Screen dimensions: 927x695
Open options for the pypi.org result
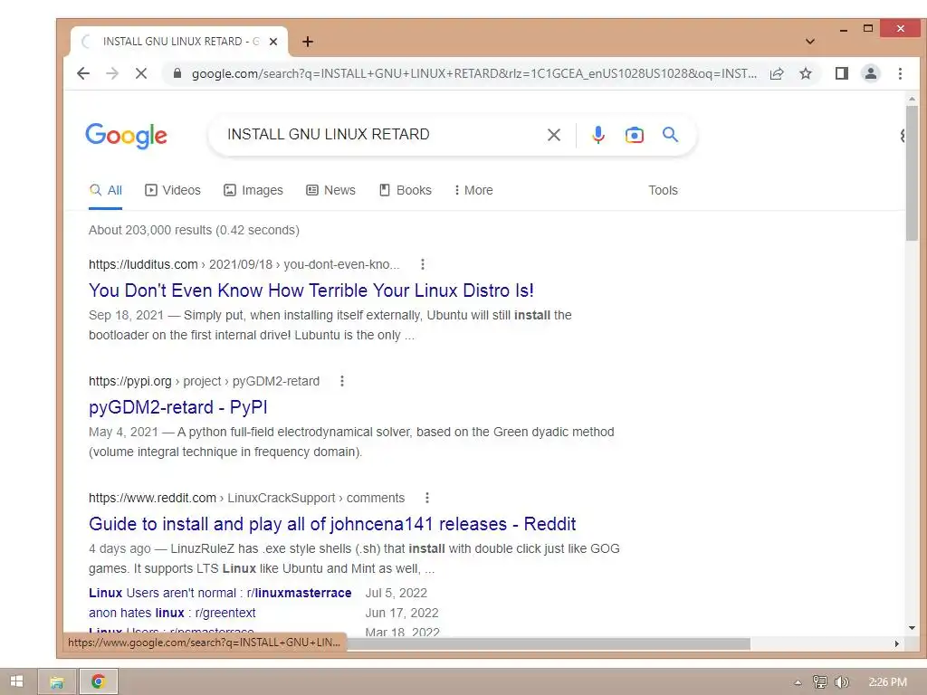(x=341, y=381)
